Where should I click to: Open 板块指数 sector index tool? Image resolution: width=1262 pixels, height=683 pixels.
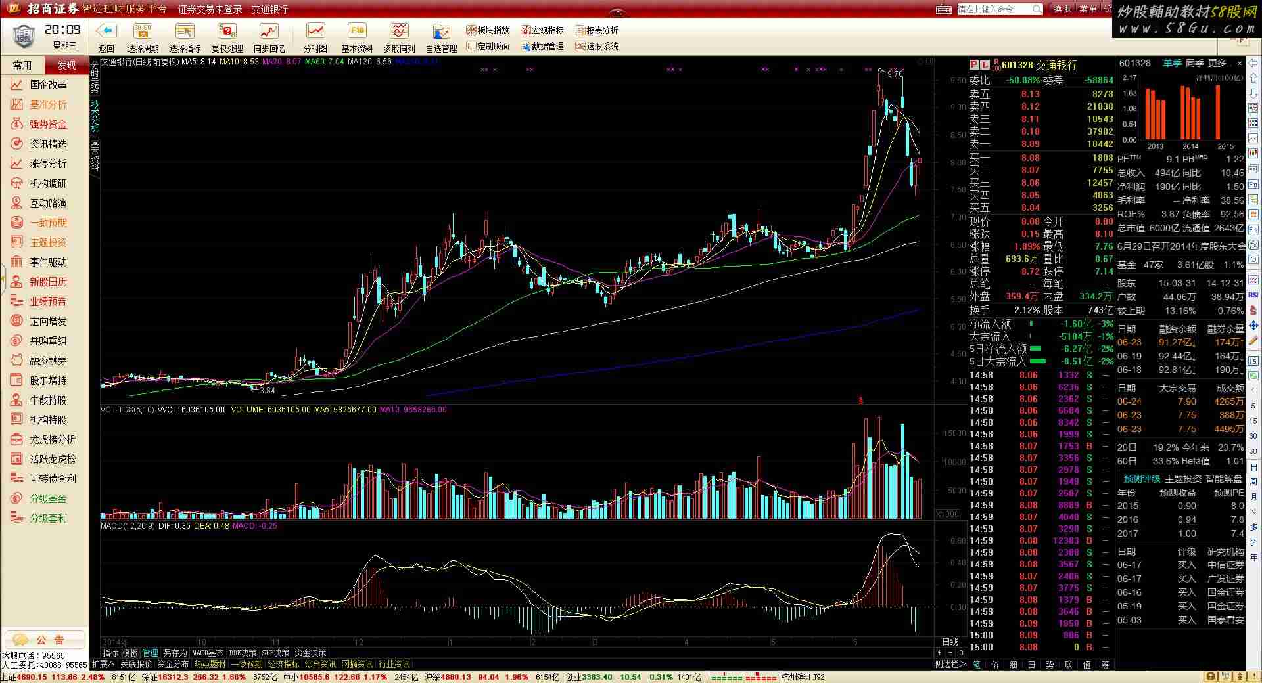pos(488,30)
